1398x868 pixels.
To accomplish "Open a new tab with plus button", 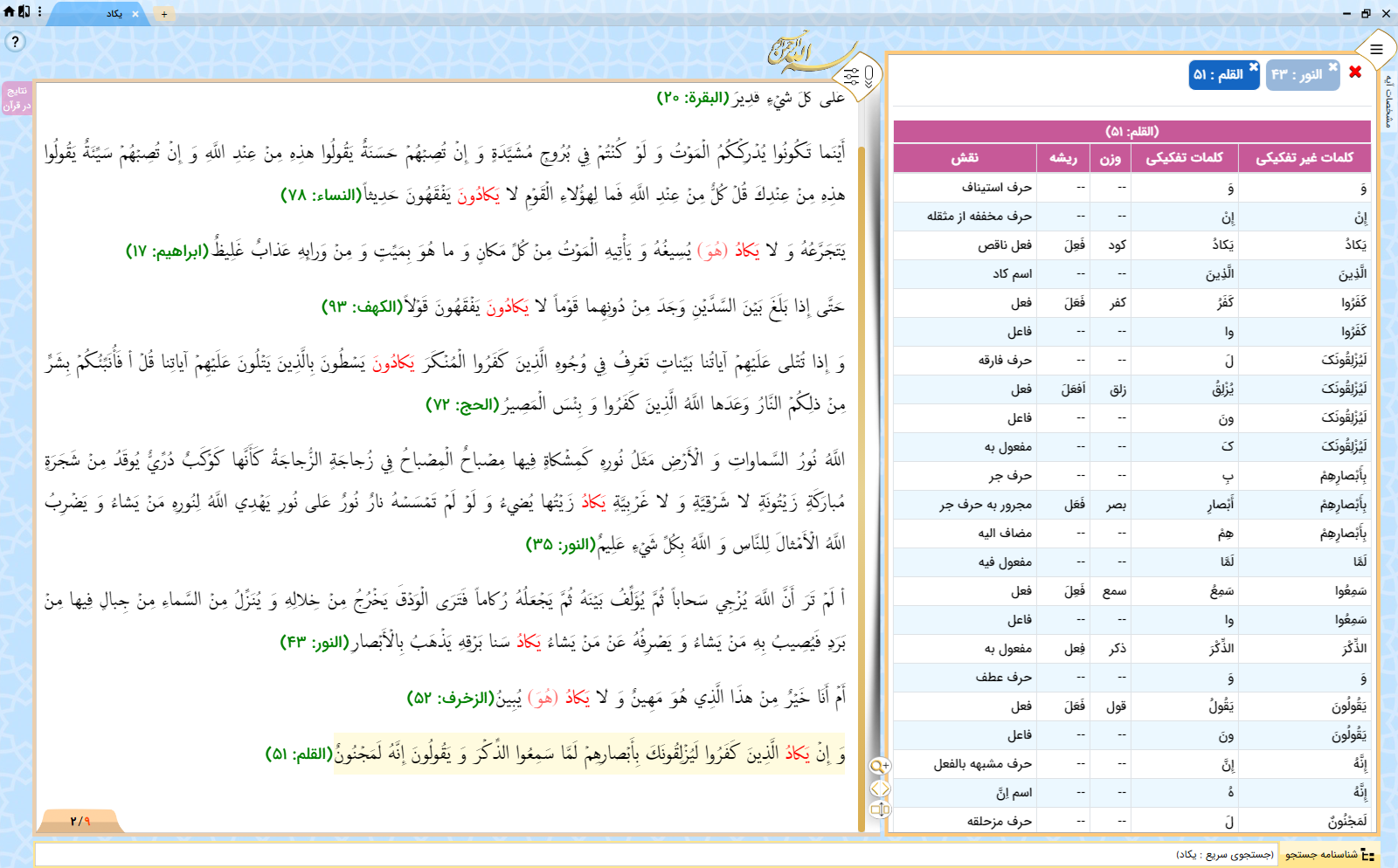I will pos(163,14).
